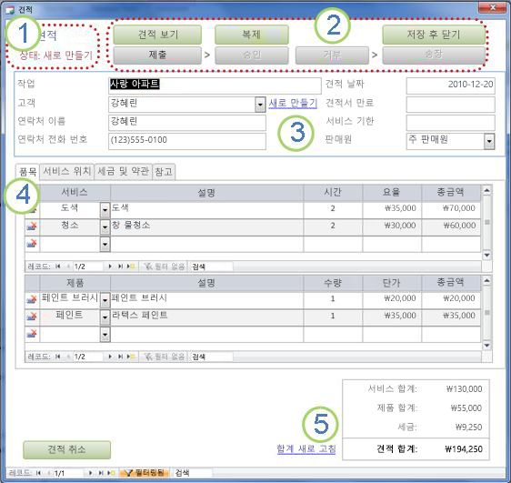Click the 라텍스 페인트 description cell

(207, 317)
